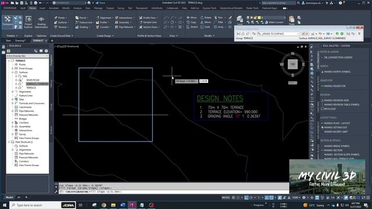Toggle object snap tracking in status bar

click(267, 197)
